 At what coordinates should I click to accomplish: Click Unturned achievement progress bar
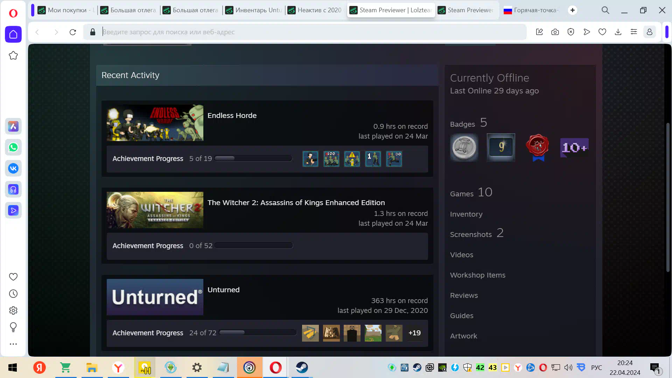tap(258, 332)
